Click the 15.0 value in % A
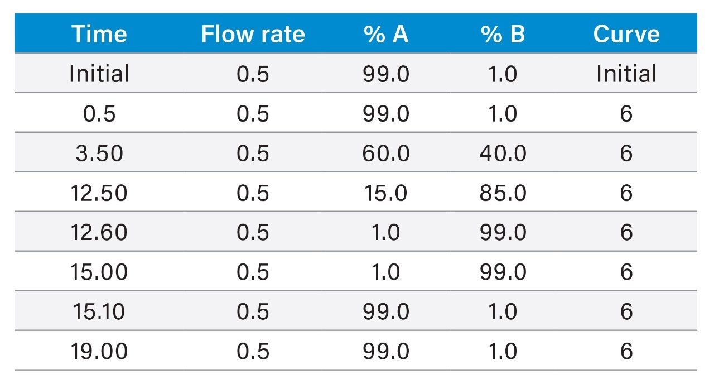The image size is (714, 379). pyautogui.click(x=385, y=193)
